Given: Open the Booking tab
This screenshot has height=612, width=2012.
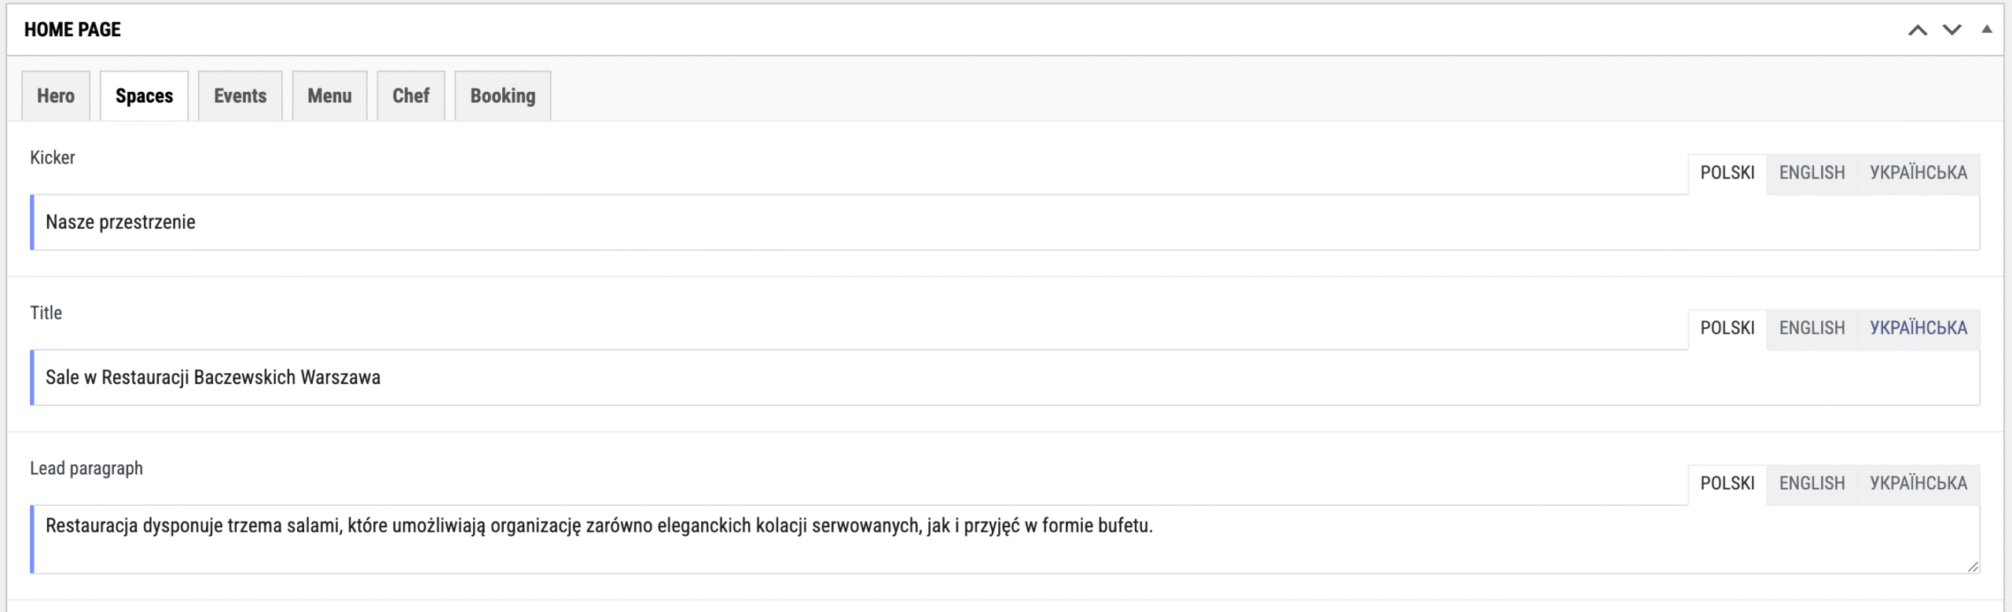Looking at the screenshot, I should point(503,96).
